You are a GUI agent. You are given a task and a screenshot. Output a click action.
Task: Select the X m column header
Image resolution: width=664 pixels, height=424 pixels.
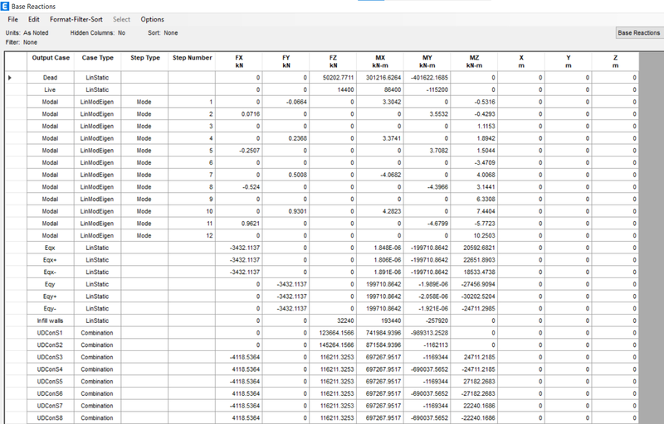pyautogui.click(x=521, y=61)
